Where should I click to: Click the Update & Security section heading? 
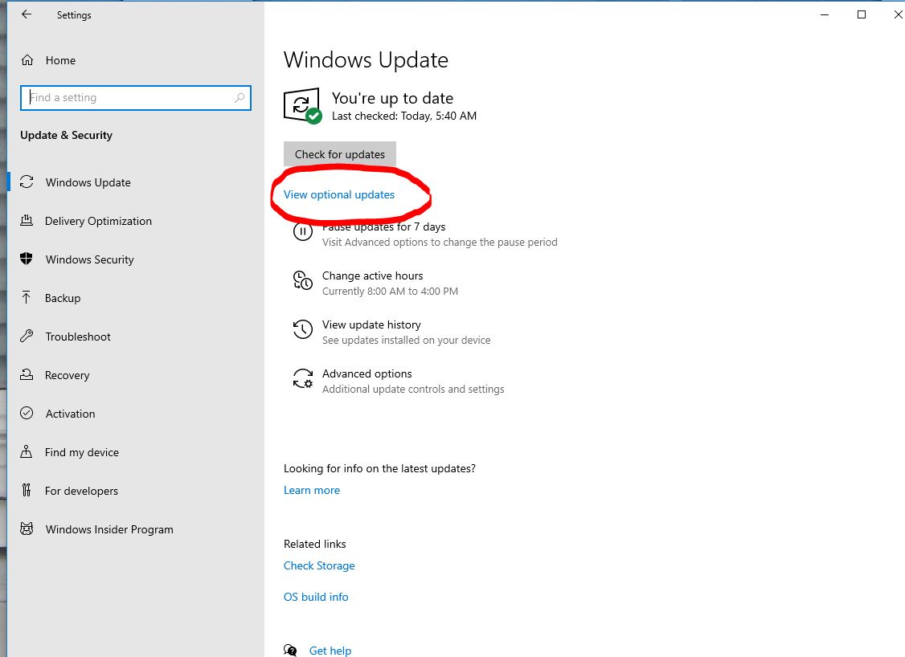pyautogui.click(x=67, y=135)
